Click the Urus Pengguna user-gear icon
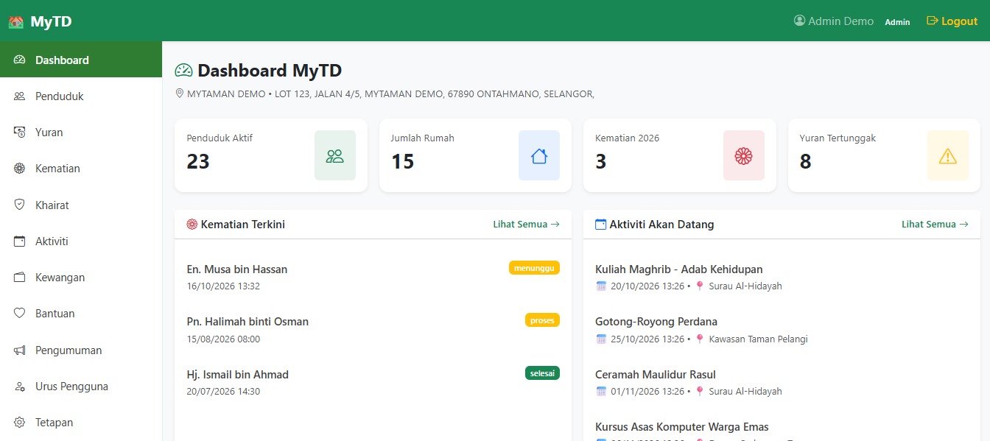The height and width of the screenshot is (441, 990). (20, 387)
